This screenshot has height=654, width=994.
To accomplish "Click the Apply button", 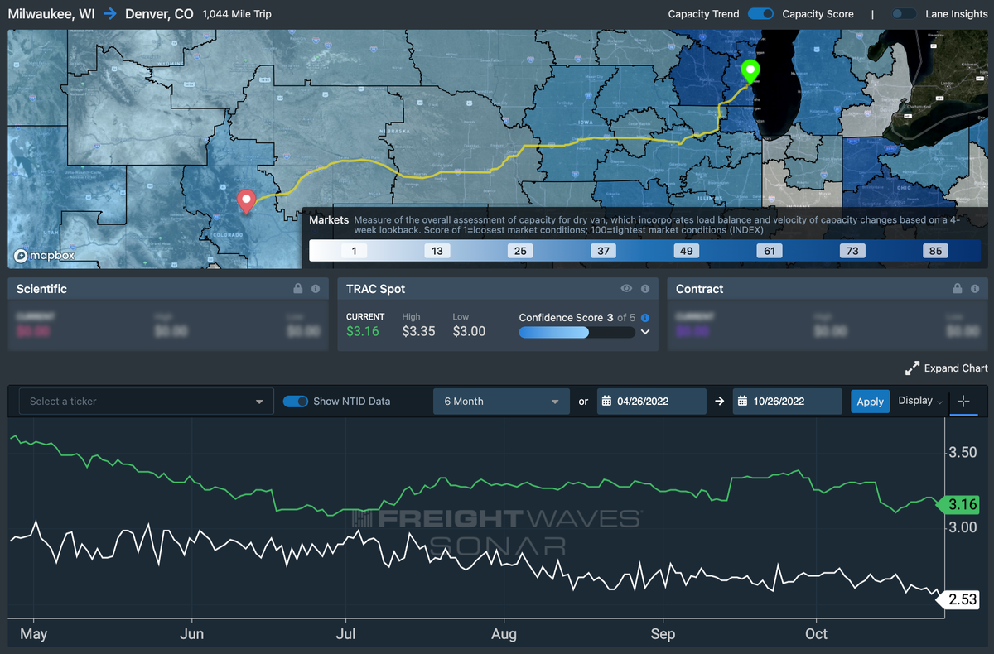I will point(870,402).
